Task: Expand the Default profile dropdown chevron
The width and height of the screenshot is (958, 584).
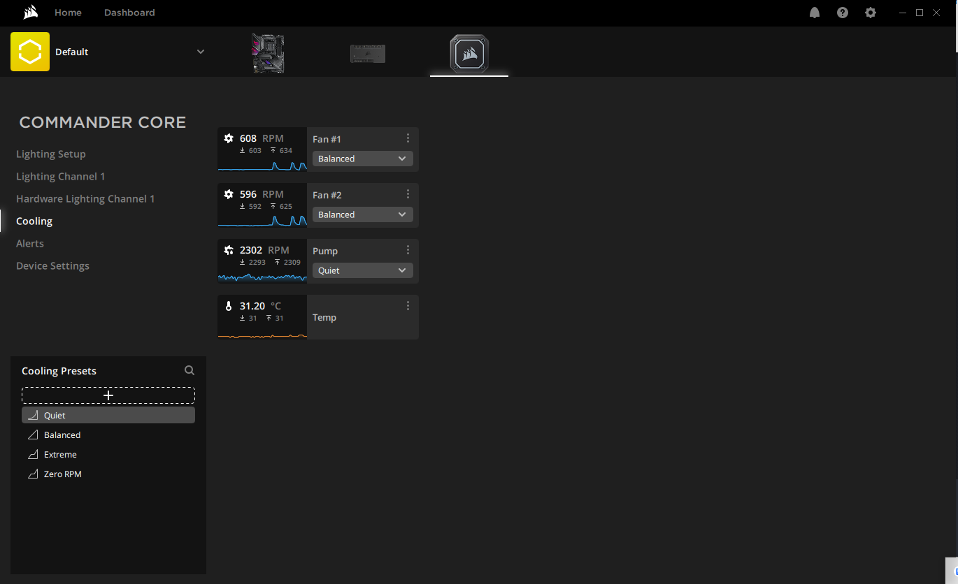Action: pos(201,52)
